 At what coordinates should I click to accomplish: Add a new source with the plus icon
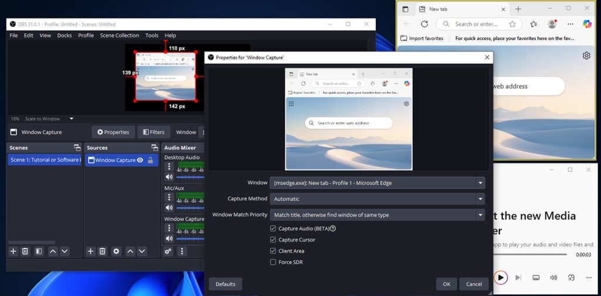pos(90,251)
